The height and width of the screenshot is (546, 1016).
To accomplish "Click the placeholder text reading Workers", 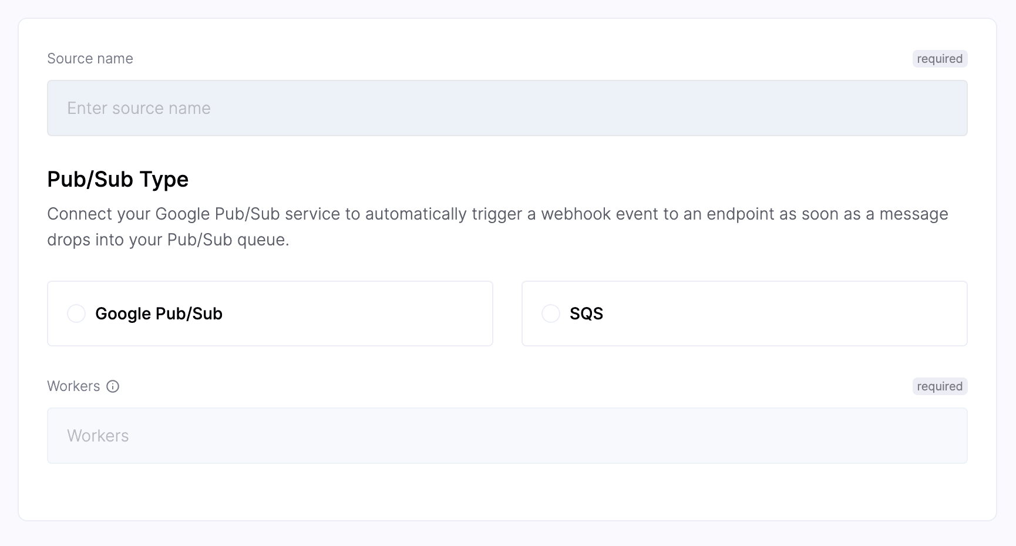I will click(97, 436).
